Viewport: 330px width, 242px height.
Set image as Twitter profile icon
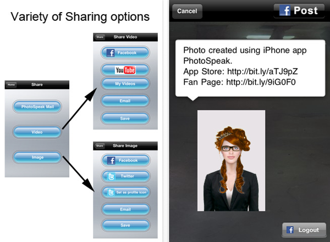(126, 192)
